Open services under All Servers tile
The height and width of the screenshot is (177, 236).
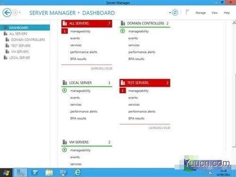[x=76, y=45]
